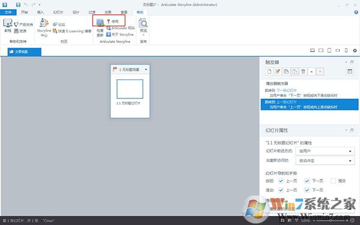Click the red flag starting scene icon
This screenshot has height=225, width=360.
(115, 69)
